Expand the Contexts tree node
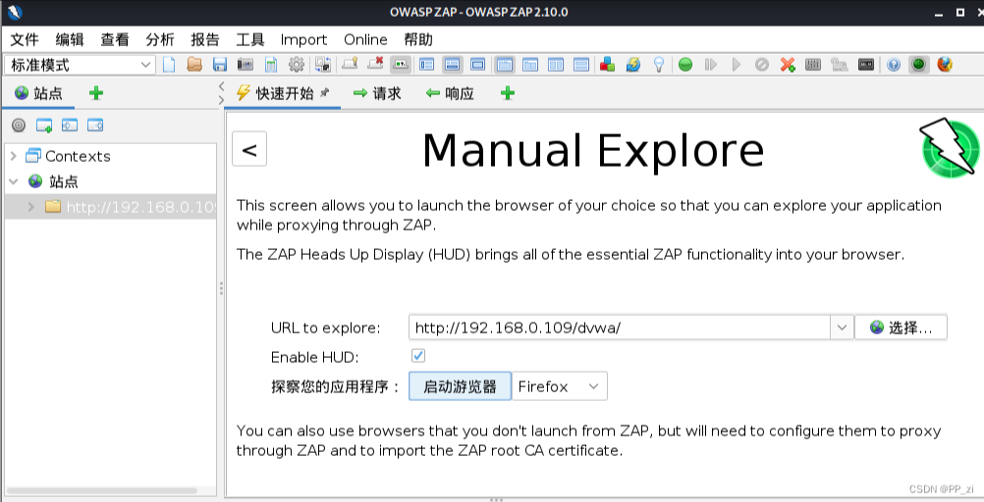The image size is (984, 502). click(x=13, y=156)
